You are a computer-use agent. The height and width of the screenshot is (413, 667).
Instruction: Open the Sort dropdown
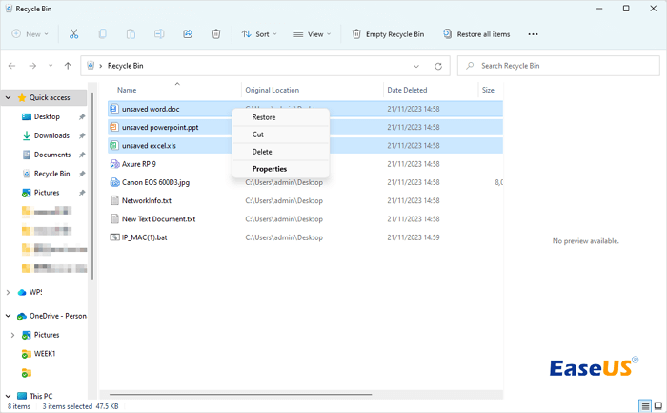258,34
